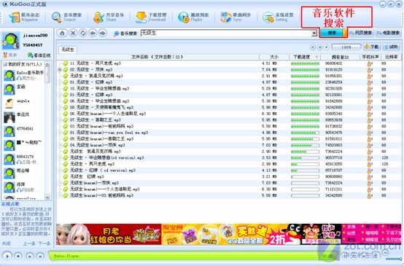Open the system Setting section
The height and width of the screenshot is (266, 404).
point(278,17)
